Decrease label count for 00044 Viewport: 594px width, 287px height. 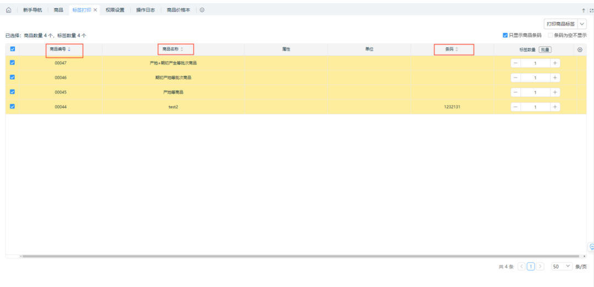[515, 107]
